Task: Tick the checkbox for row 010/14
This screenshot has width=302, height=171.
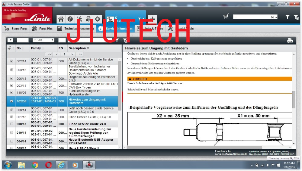Action: click(12, 132)
